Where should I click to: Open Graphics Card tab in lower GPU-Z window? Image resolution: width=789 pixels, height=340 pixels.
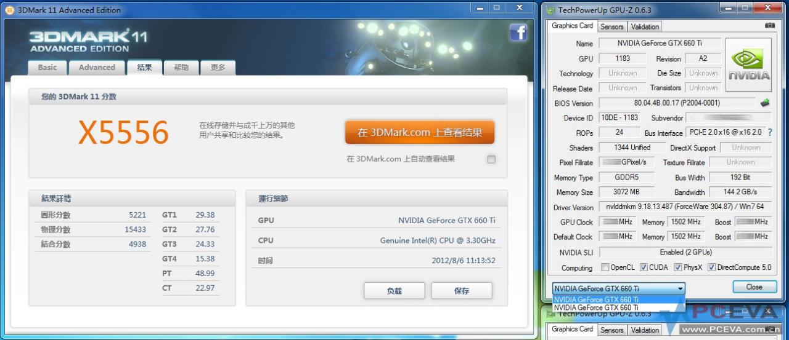coord(572,329)
